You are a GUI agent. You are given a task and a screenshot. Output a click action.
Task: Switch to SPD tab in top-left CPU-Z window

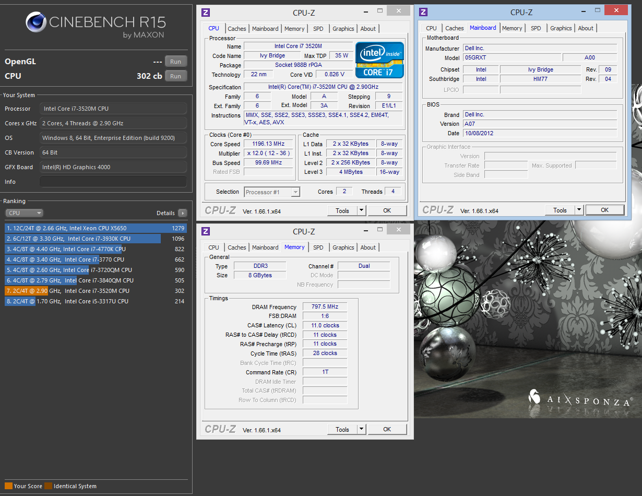318,29
